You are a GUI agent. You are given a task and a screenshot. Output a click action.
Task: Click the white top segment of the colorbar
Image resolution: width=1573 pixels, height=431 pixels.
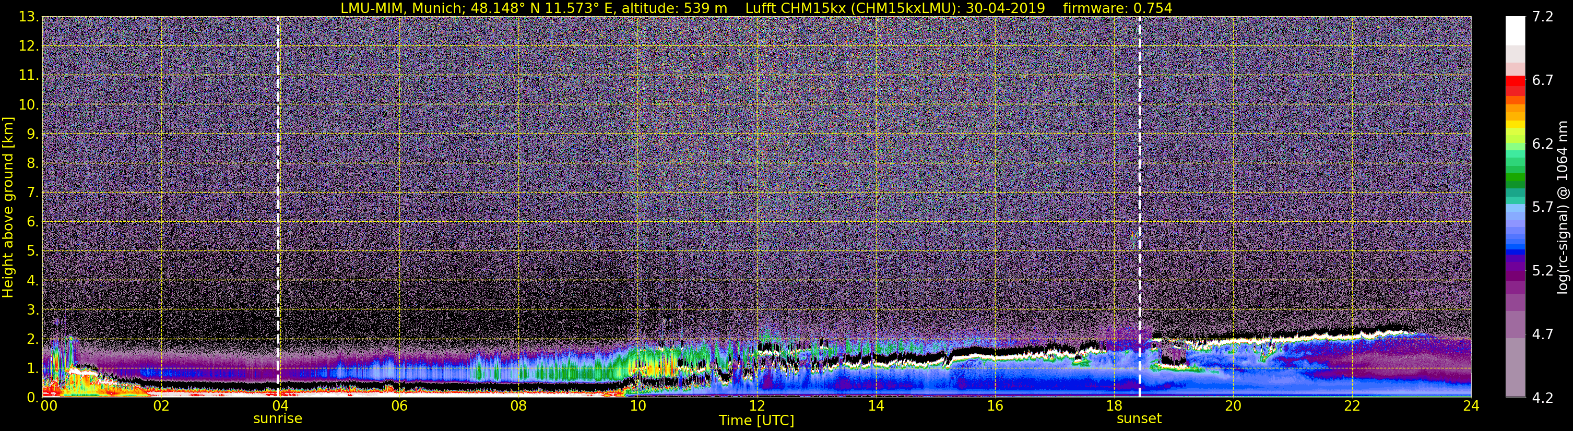pos(1515,30)
